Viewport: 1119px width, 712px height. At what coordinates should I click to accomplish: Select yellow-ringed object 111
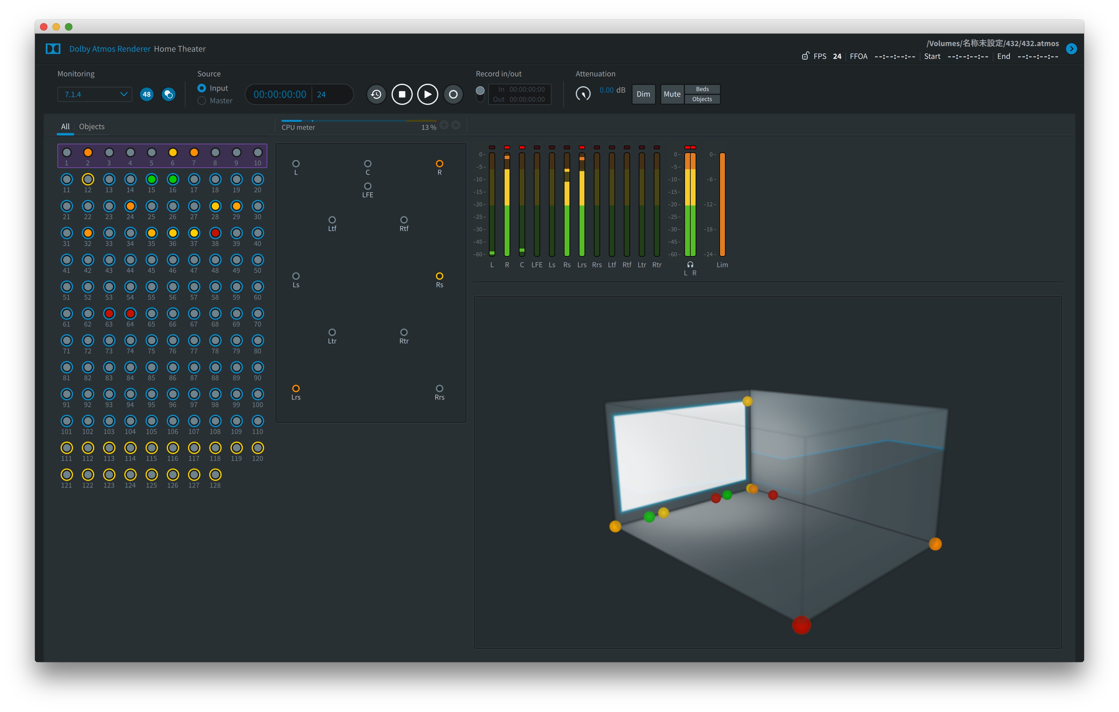pyautogui.click(x=67, y=448)
